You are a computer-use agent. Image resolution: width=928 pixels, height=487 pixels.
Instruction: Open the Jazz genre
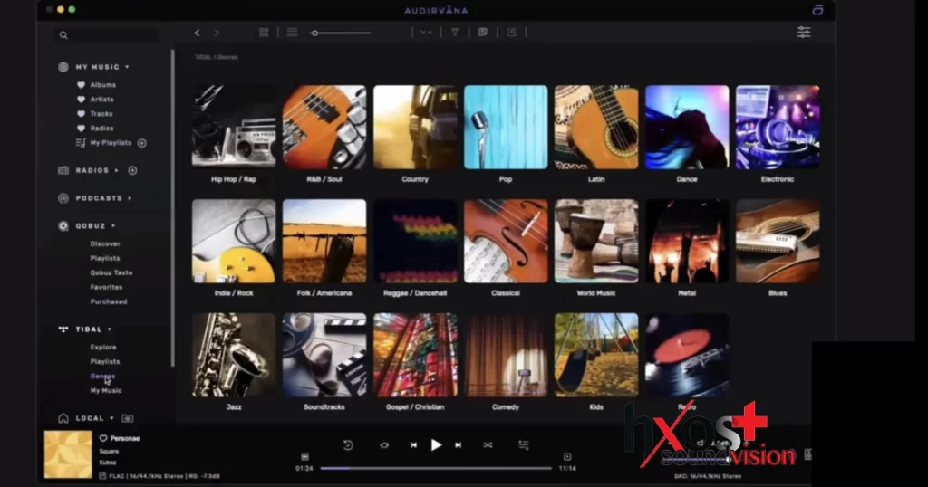[x=234, y=355]
